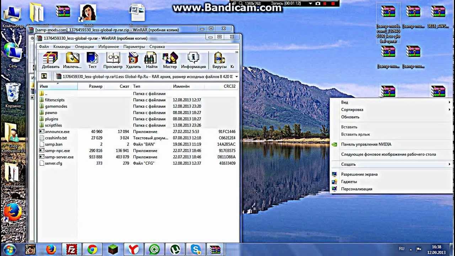
Task: Select the filterscripts folder row
Action: (138, 100)
